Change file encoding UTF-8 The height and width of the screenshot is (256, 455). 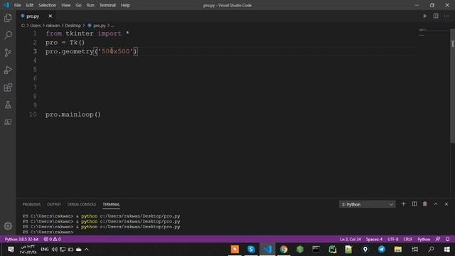pyautogui.click(x=393, y=239)
